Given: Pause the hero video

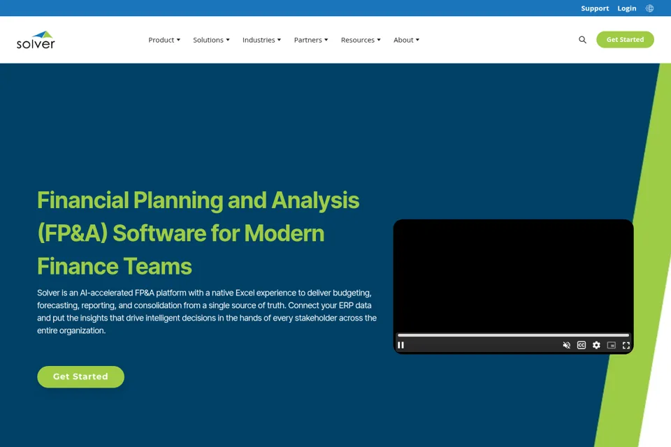Looking at the screenshot, I should 401,345.
